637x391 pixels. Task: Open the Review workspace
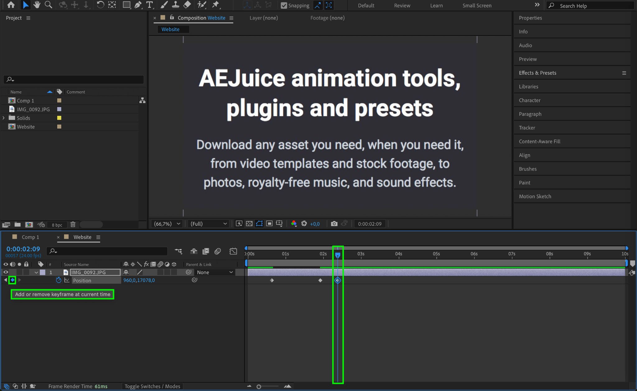(402, 6)
